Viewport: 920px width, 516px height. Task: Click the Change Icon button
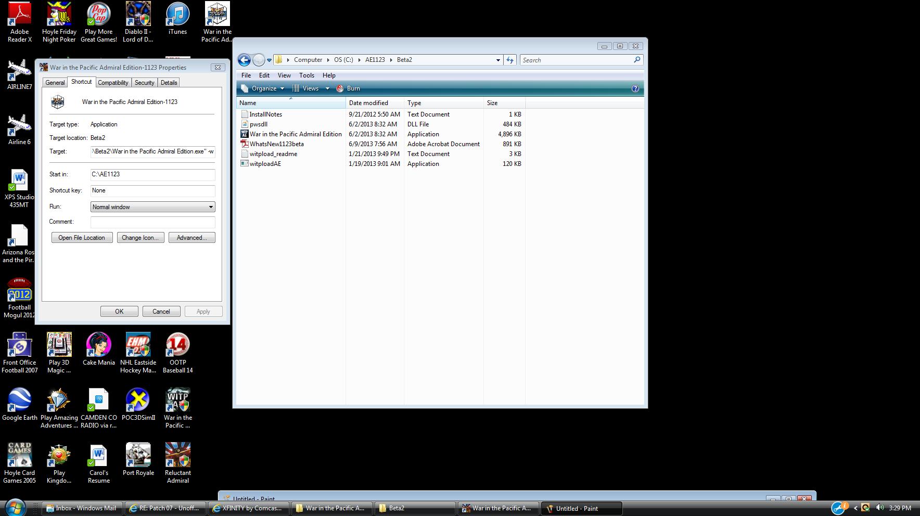click(140, 238)
